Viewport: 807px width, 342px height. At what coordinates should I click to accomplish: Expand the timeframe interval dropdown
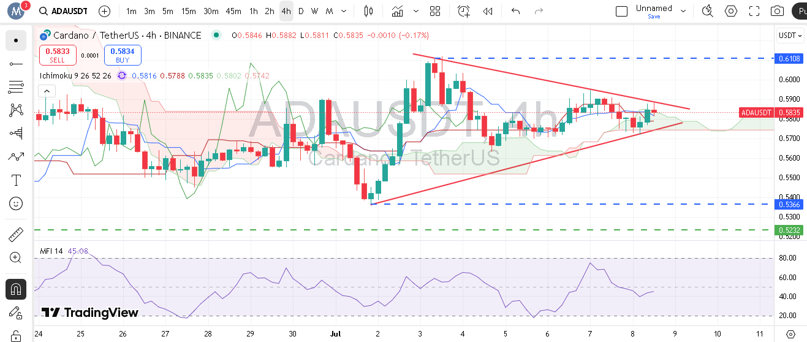(x=343, y=11)
